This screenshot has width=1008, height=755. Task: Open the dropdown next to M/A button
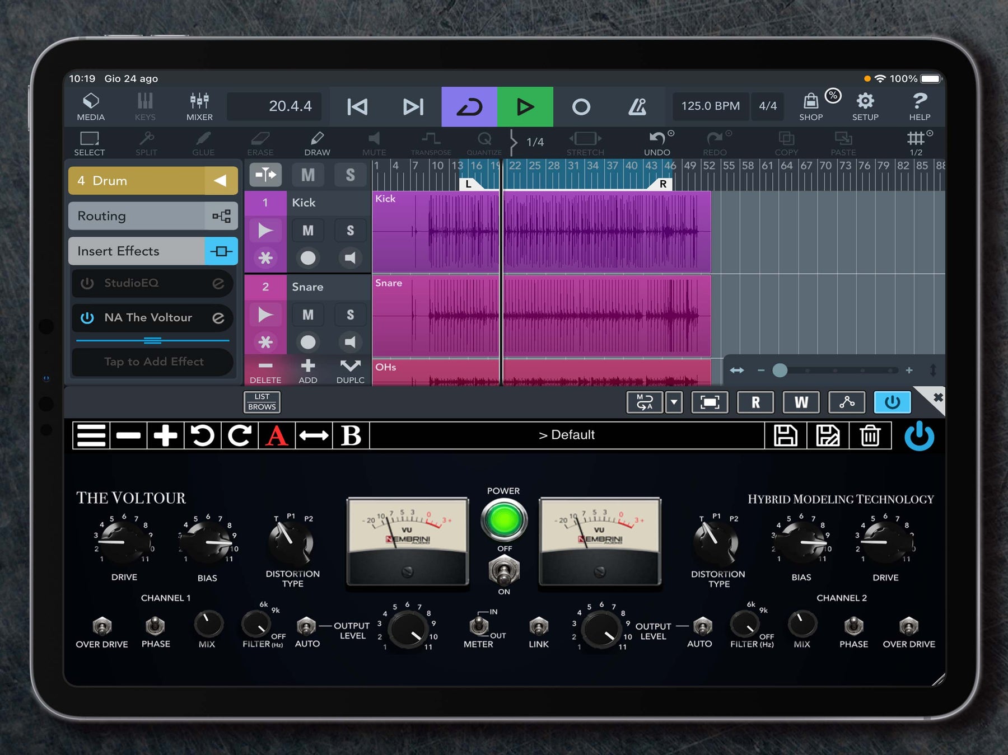pos(674,402)
